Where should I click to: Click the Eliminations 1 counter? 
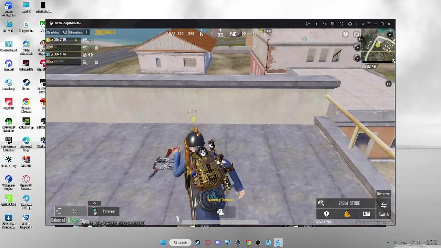click(79, 32)
